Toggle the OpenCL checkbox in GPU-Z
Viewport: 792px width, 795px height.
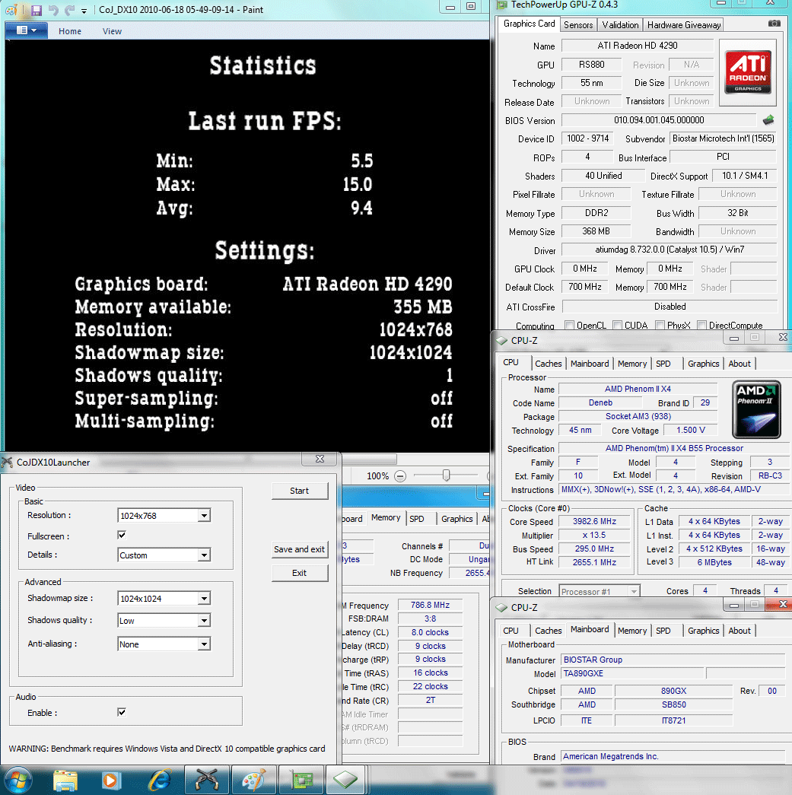pos(569,325)
